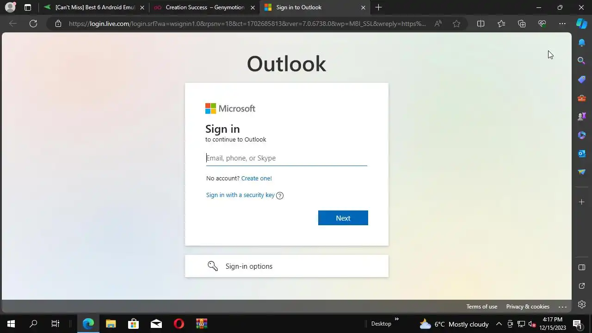
Task: Open sidebar notifications bell
Action: click(x=582, y=43)
